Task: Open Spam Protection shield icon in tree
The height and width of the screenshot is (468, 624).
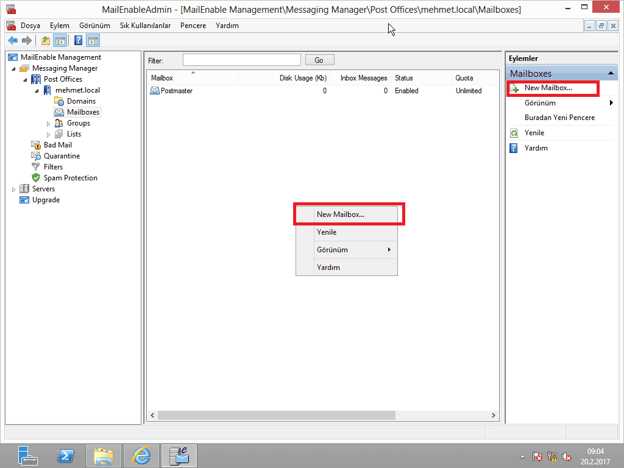Action: pos(37,178)
